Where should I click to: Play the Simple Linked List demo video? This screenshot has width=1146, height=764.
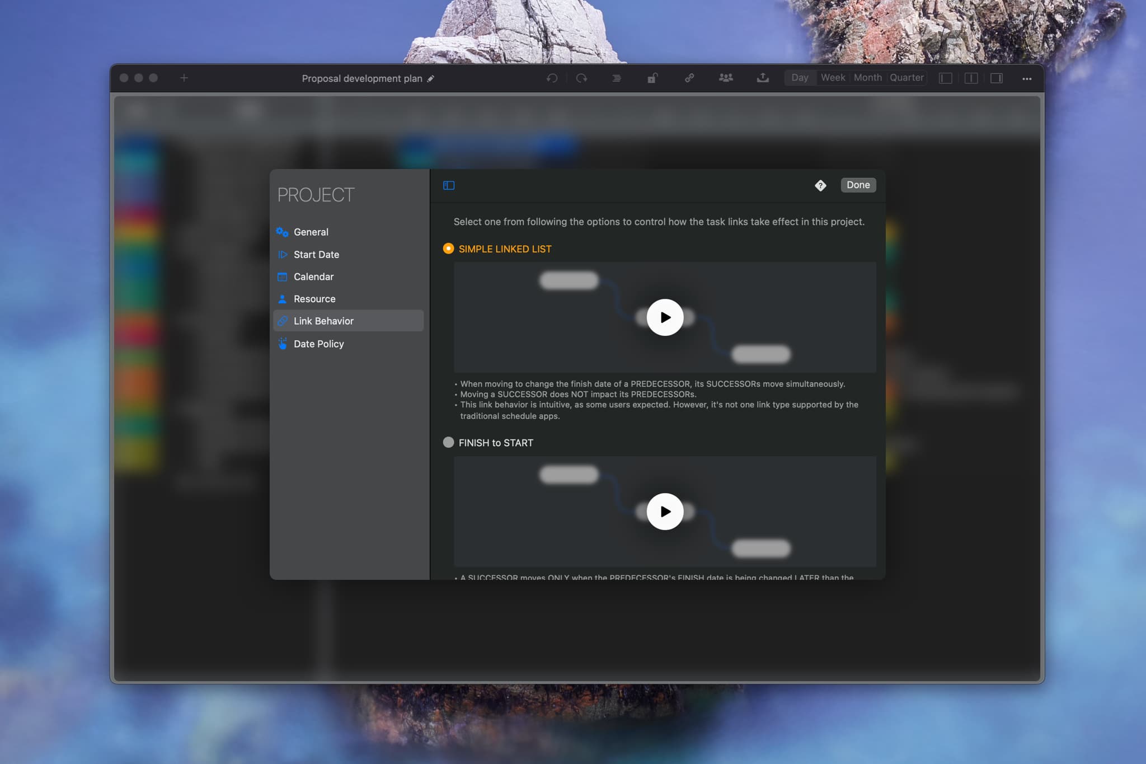(x=665, y=317)
